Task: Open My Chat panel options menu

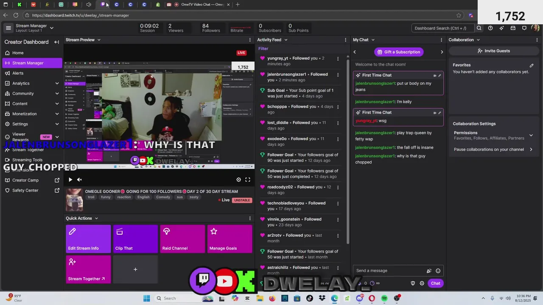Action: [441, 40]
